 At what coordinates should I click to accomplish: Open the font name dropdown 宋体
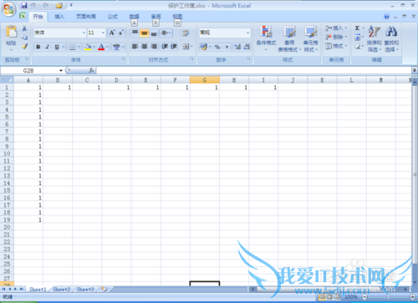click(x=84, y=33)
